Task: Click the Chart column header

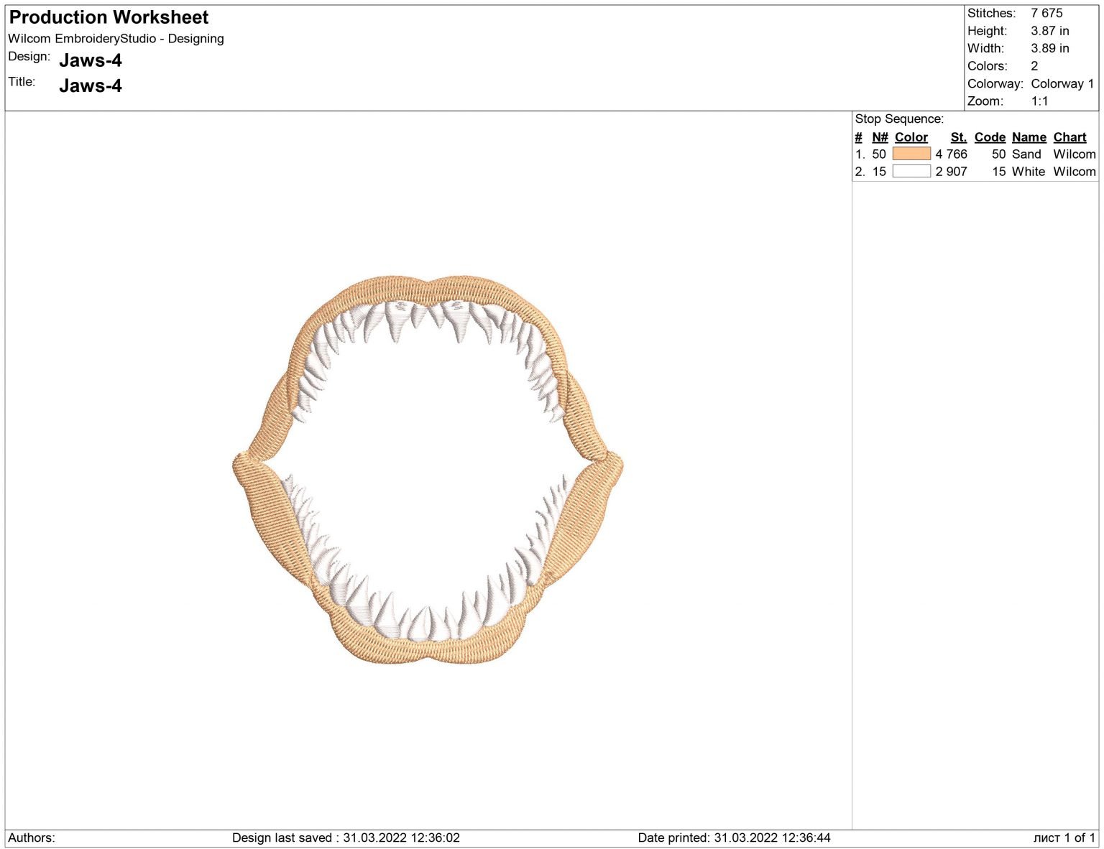Action: point(1069,137)
